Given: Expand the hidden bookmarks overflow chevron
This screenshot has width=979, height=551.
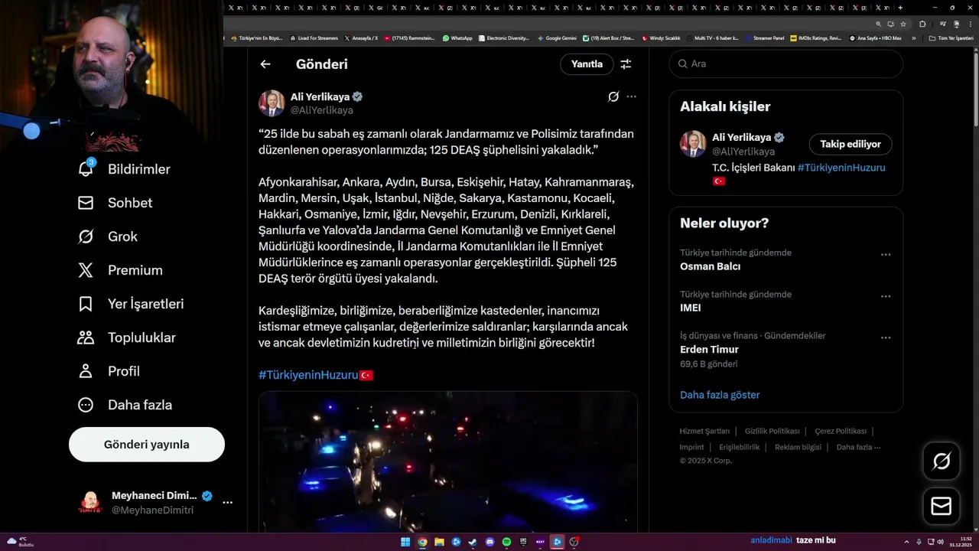Looking at the screenshot, I should click(913, 37).
